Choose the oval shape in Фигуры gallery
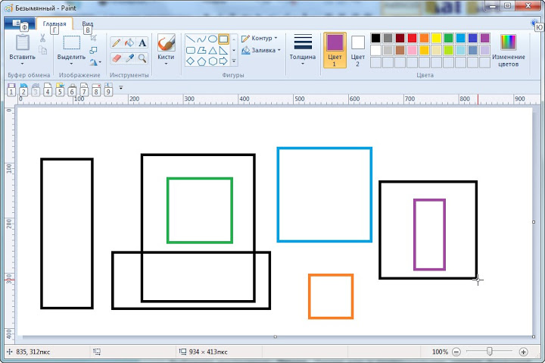This screenshot has height=363, width=545. pyautogui.click(x=213, y=39)
